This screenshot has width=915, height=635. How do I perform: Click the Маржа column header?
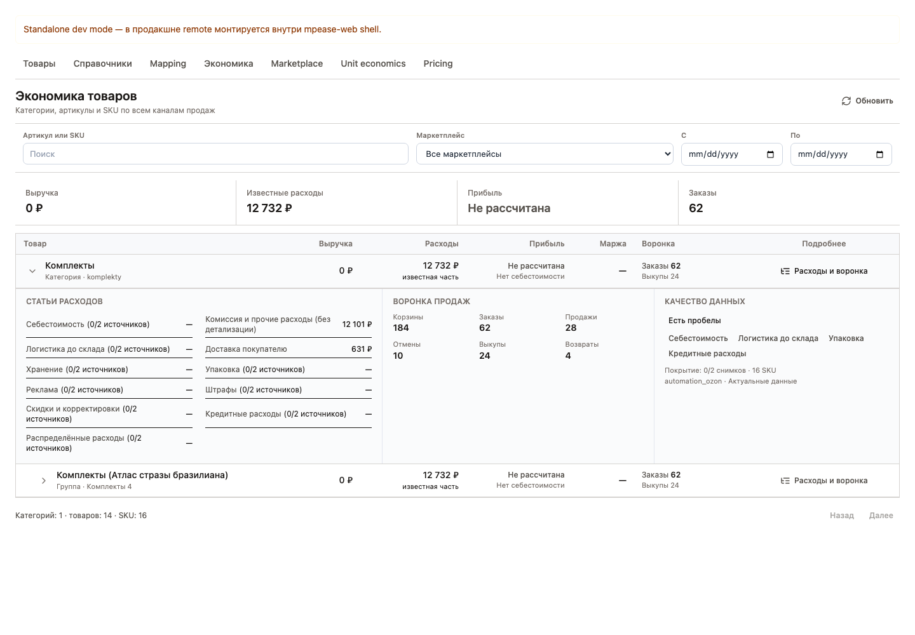(x=613, y=244)
